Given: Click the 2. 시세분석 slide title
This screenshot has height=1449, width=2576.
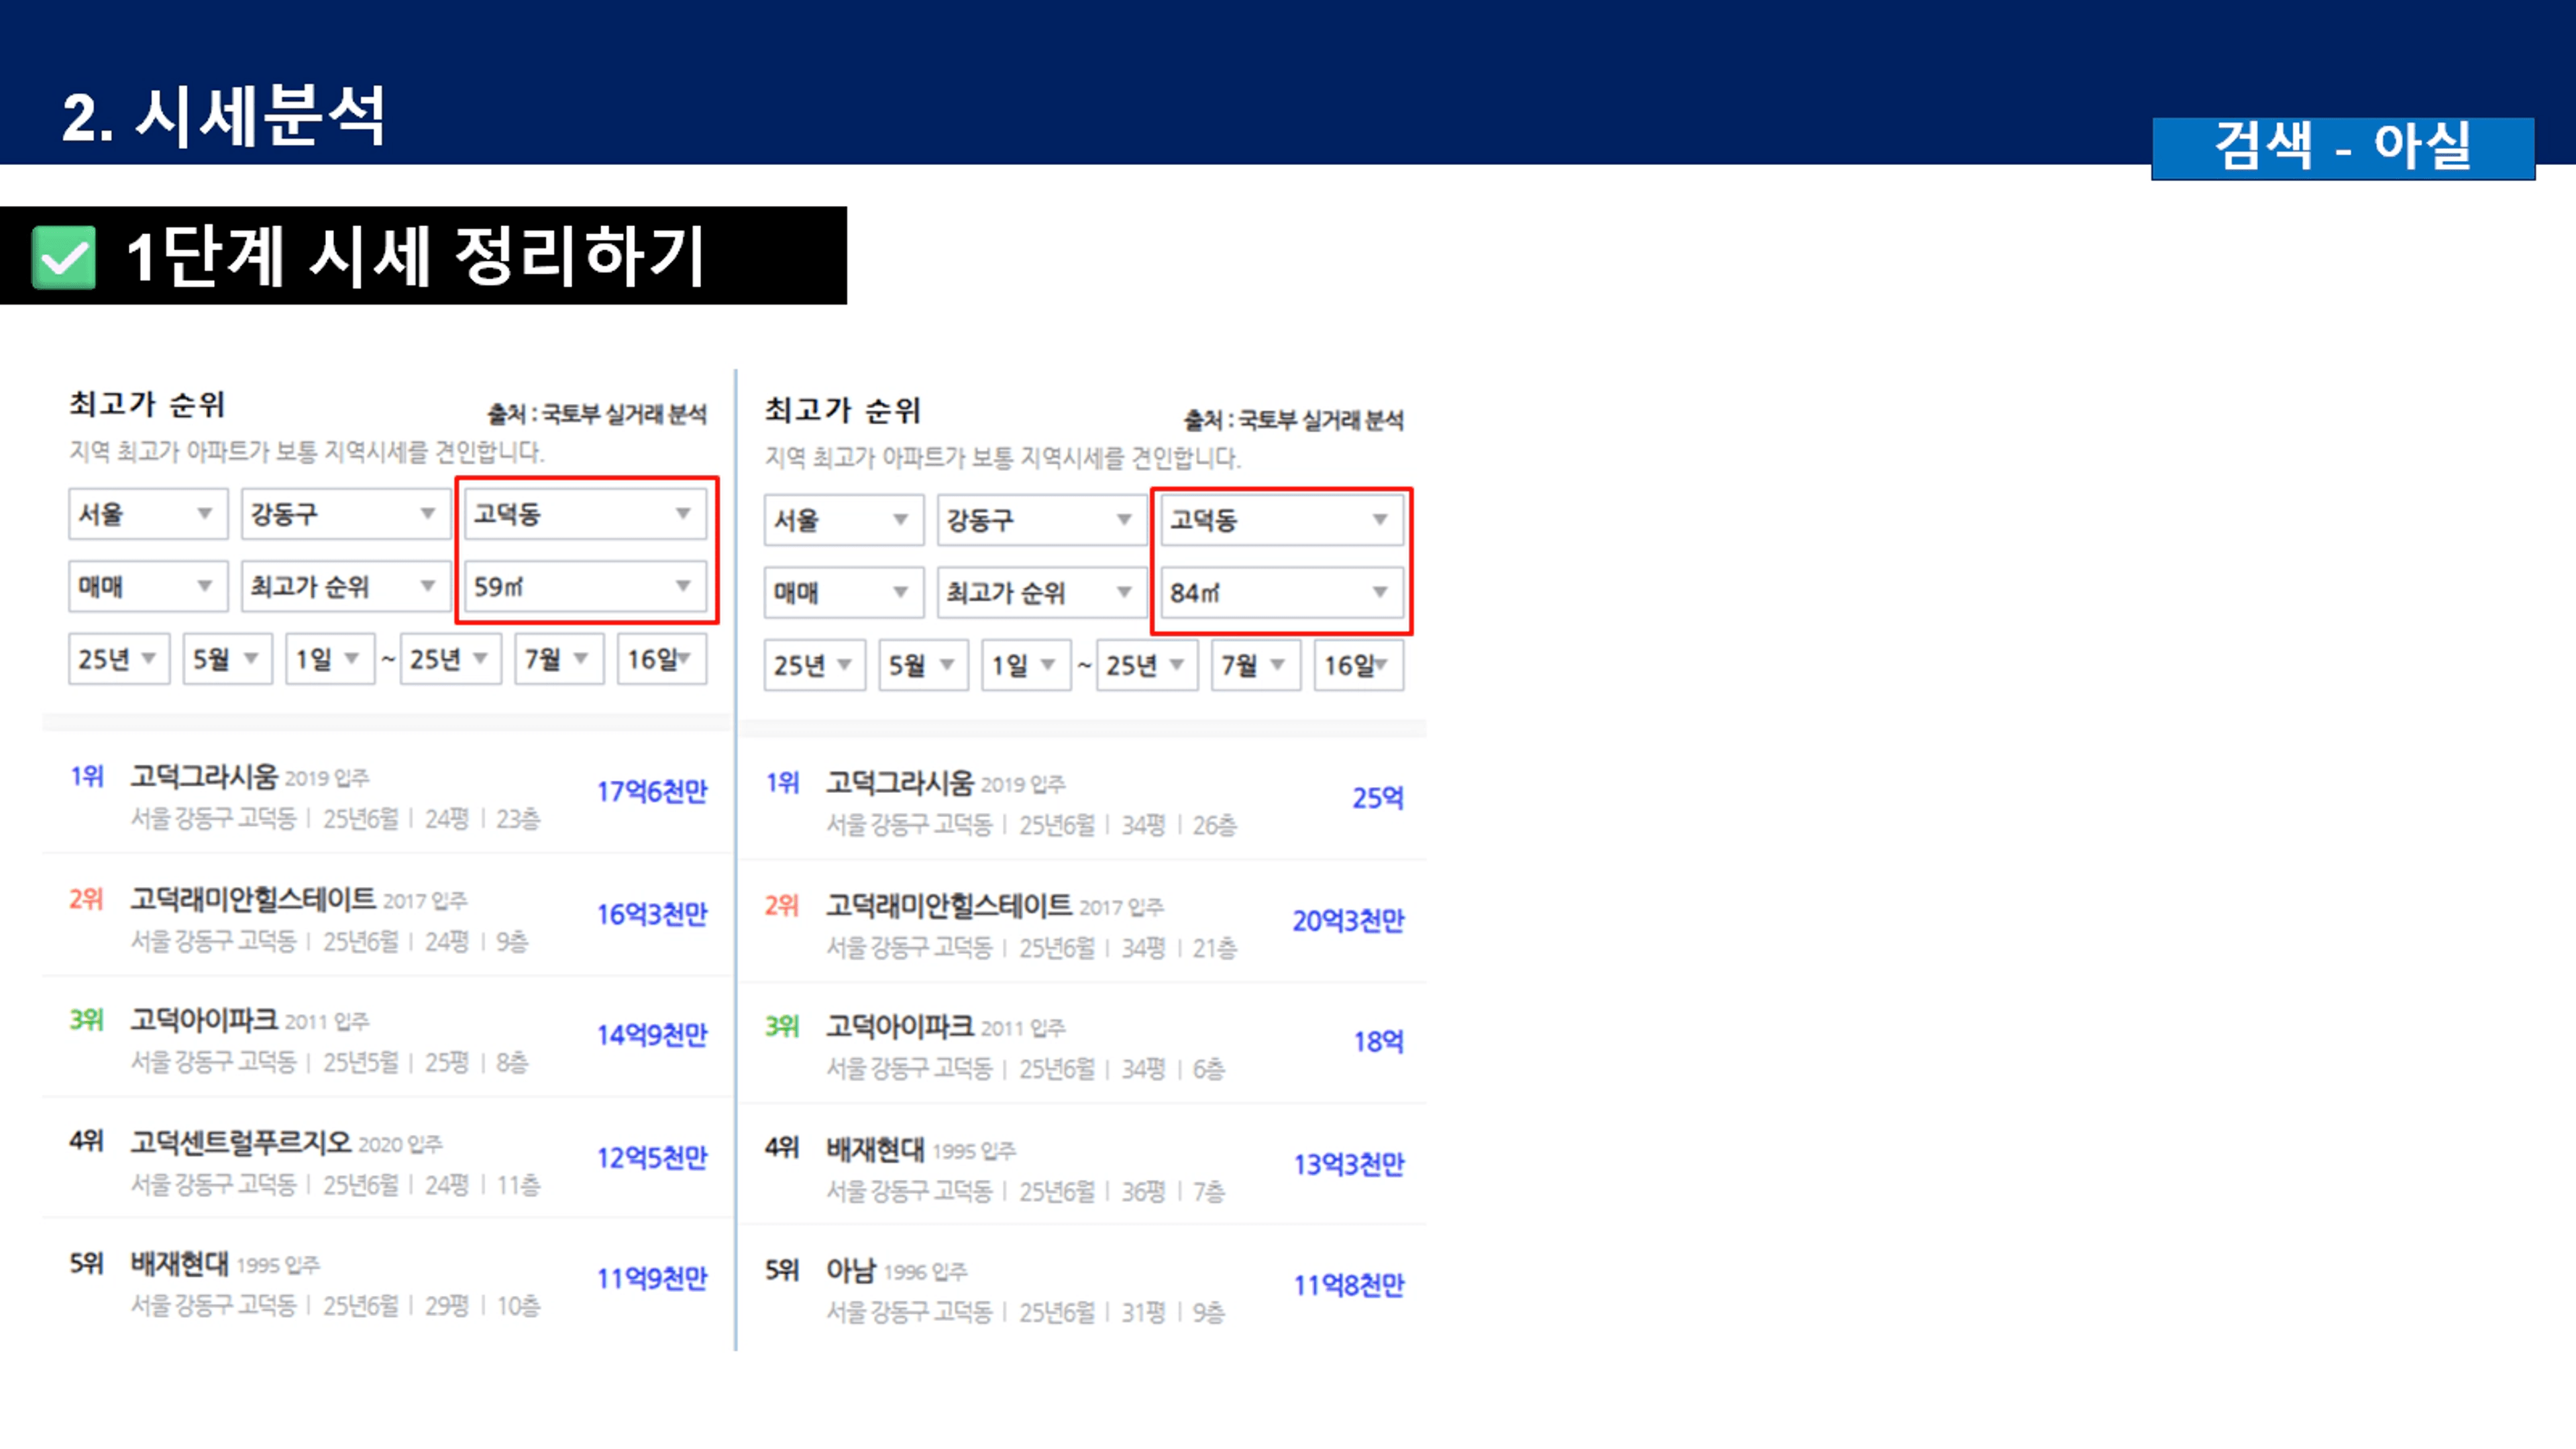Looking at the screenshot, I should click(x=224, y=116).
